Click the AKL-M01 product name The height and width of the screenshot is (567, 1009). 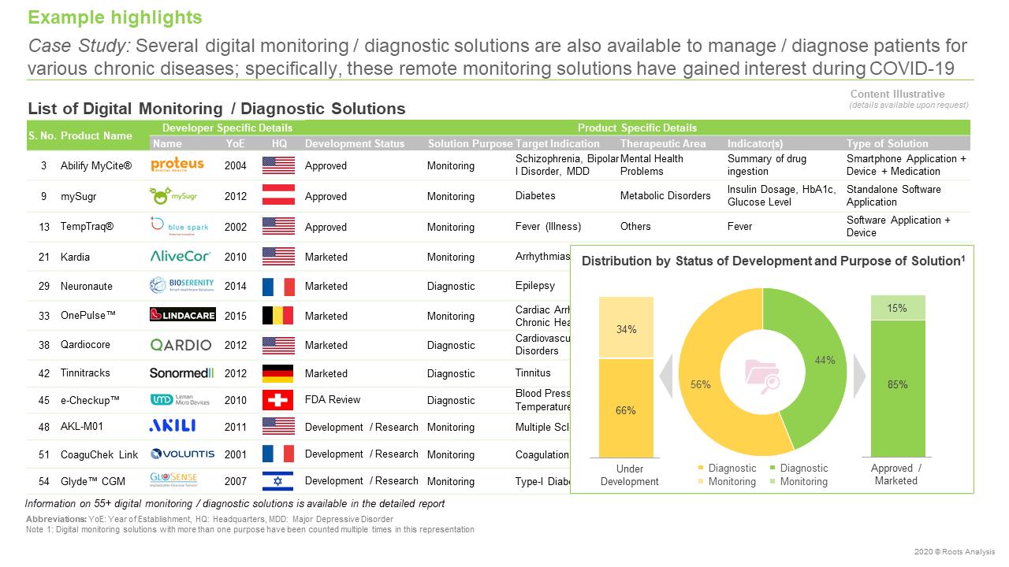pos(82,427)
